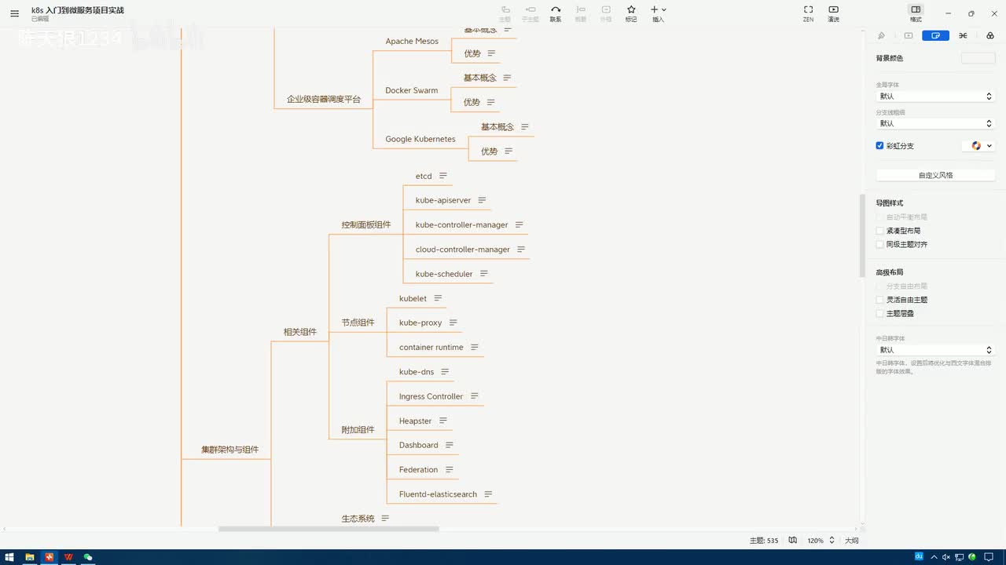Switch to the presentation tab in sidebar
This screenshot has height=565, width=1006.
pos(909,35)
